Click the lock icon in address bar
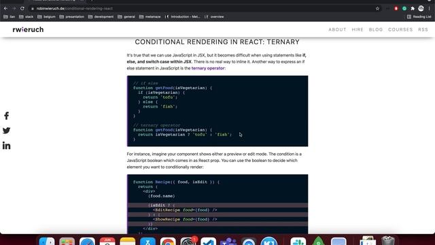 (33, 9)
